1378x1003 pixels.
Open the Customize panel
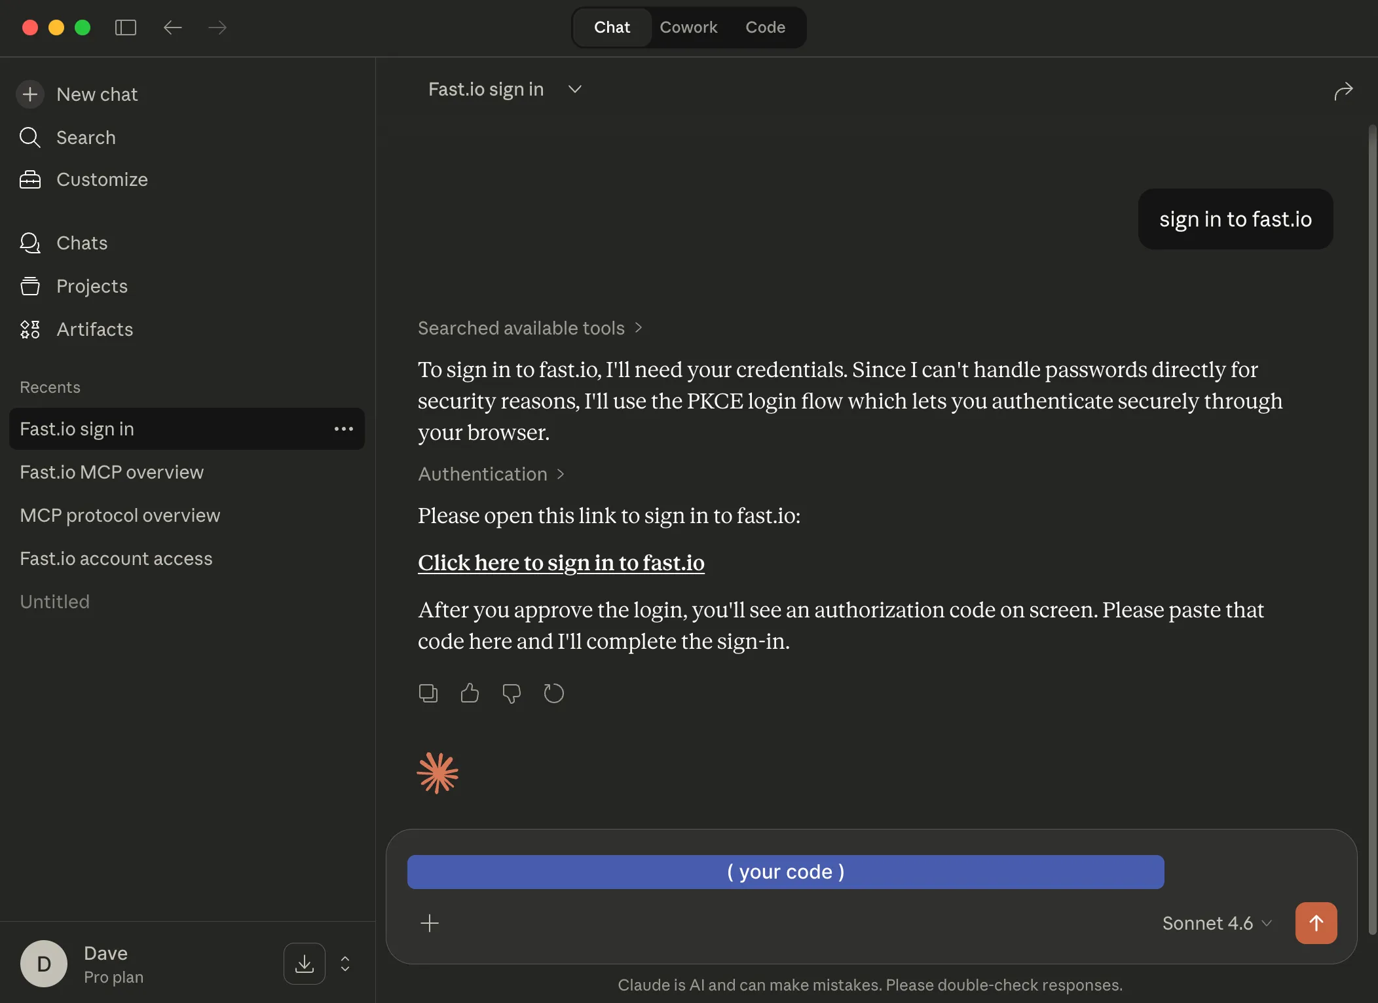102,179
